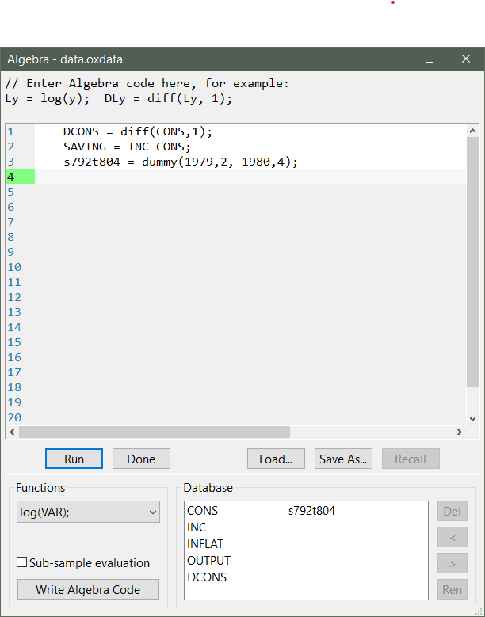
Task: Click the Run button
Action: [74, 459]
